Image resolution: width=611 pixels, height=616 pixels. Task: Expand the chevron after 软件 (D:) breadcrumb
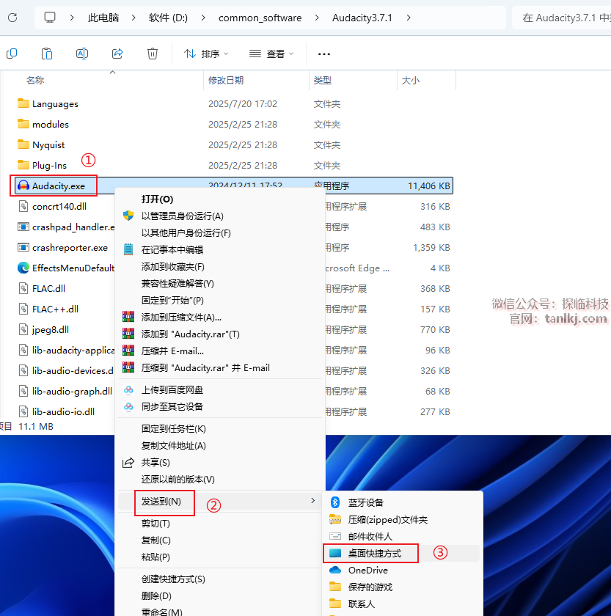coord(203,18)
